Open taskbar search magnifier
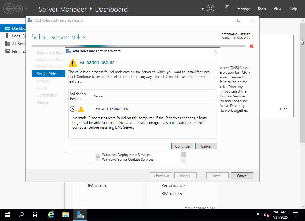 (x=21, y=214)
